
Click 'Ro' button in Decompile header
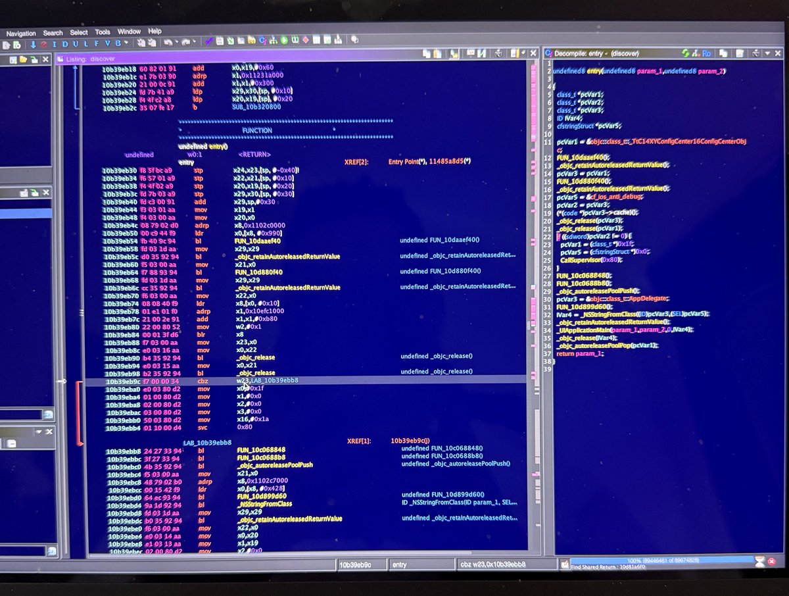707,53
